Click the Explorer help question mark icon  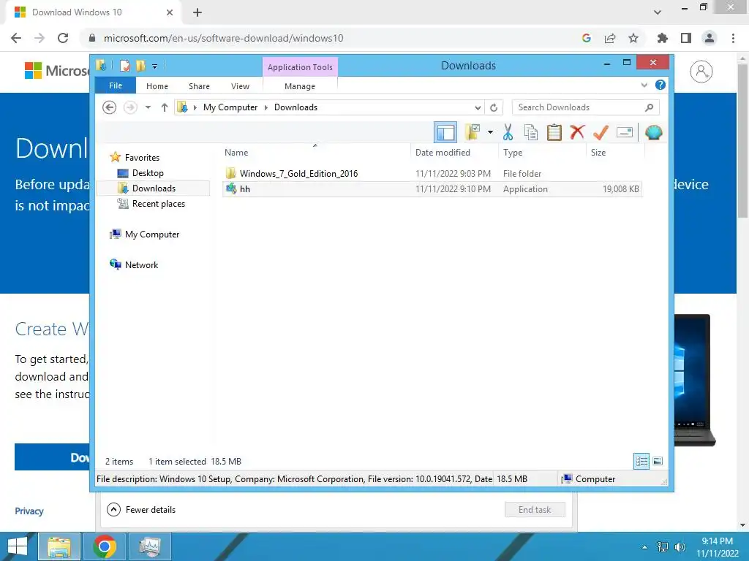660,85
